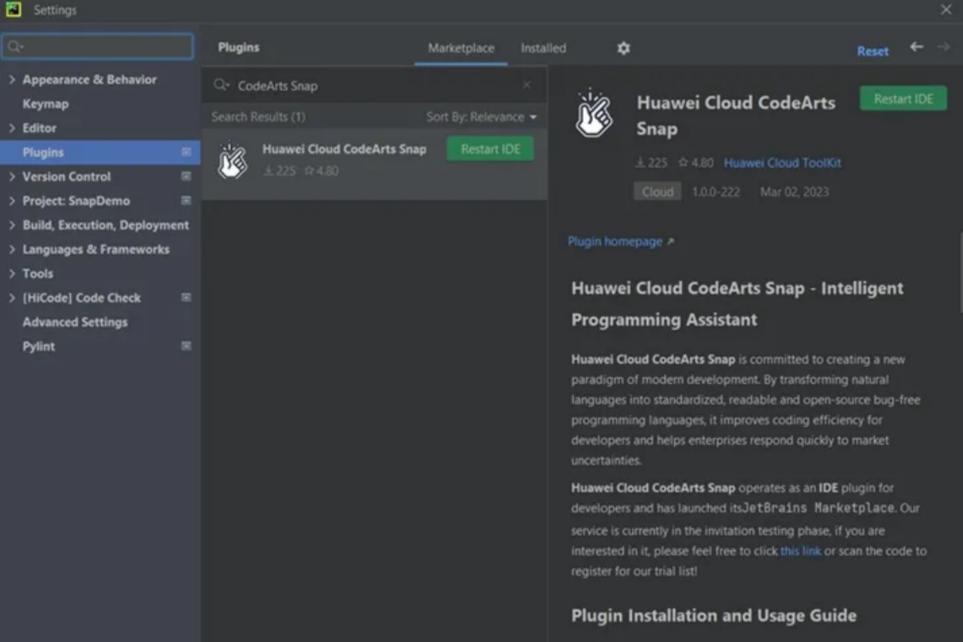The height and width of the screenshot is (642, 963).
Task: Open the Sort By Relevance dropdown
Action: [483, 117]
